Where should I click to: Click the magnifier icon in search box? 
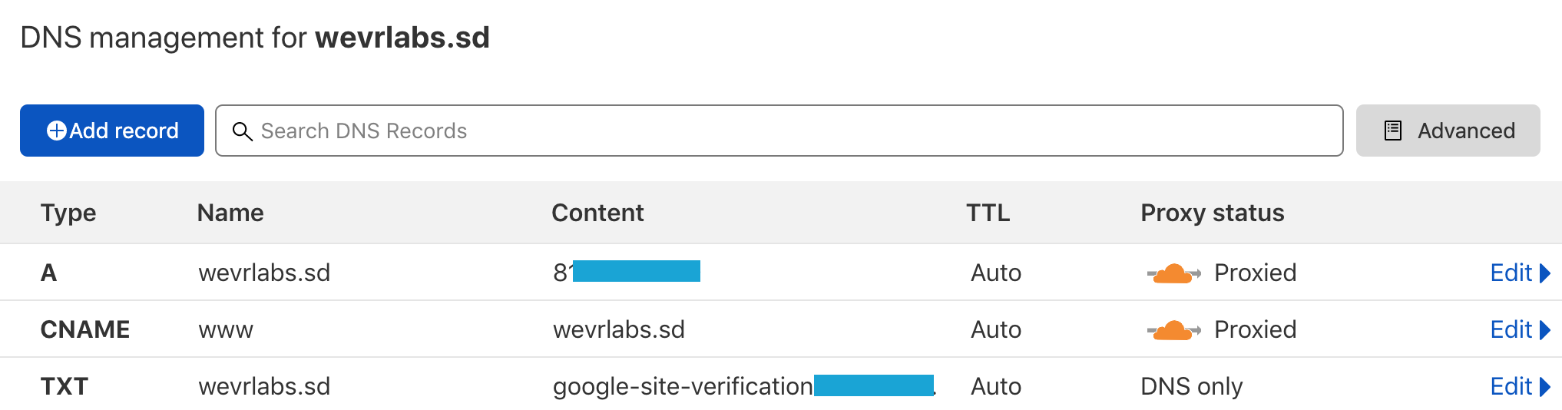(x=243, y=131)
